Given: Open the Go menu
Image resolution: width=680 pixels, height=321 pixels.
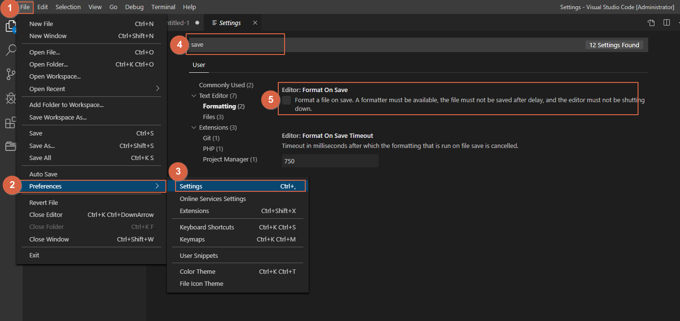Looking at the screenshot, I should [x=113, y=7].
